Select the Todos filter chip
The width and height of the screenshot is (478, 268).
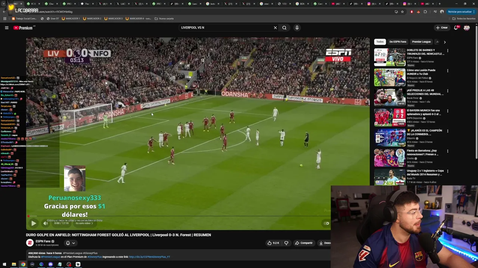click(x=380, y=42)
